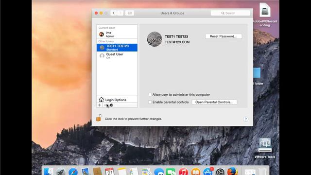311x175 pixels.
Task: Open Notes from the Dock
Action: [122, 171]
